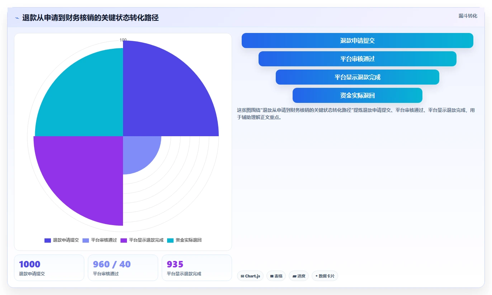
Task: Select the 平台审核通过 funnel bar
Action: (x=358, y=59)
